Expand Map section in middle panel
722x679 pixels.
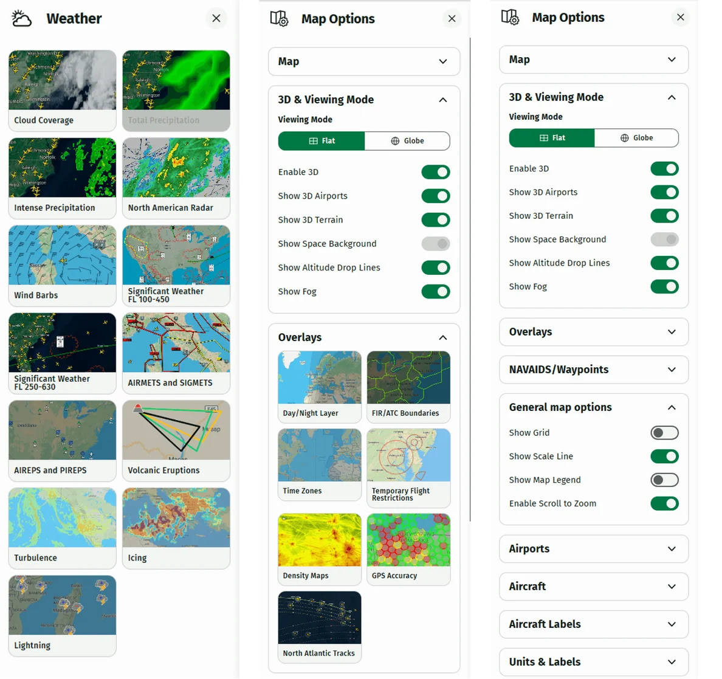(364, 61)
